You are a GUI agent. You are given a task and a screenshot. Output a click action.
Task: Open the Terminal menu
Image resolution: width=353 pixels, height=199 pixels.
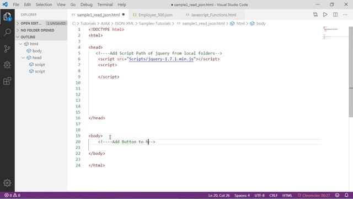(x=105, y=4)
